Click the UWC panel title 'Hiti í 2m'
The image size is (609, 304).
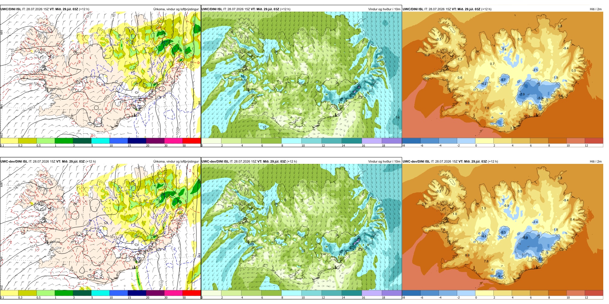coord(596,9)
